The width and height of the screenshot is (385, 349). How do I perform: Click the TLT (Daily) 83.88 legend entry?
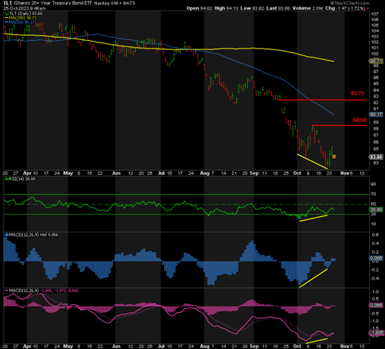click(25, 14)
